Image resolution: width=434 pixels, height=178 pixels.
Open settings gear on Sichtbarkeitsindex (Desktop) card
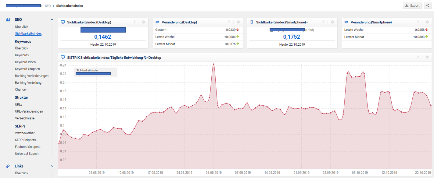pyautogui.click(x=144, y=22)
